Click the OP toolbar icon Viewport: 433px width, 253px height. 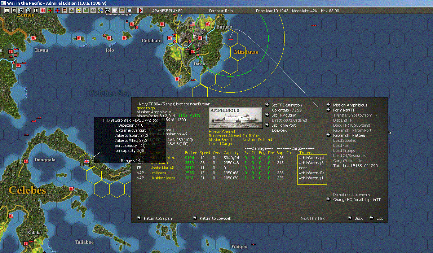point(115,10)
